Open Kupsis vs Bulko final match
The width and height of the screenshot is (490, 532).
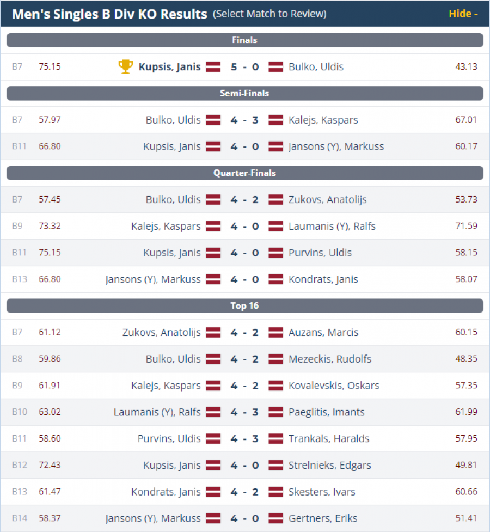point(244,67)
